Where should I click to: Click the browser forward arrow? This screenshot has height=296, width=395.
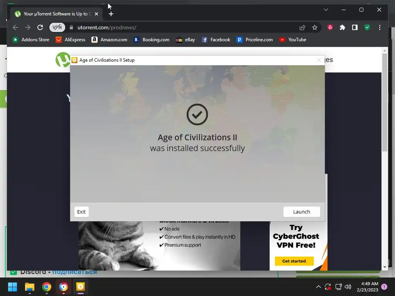pyautogui.click(x=28, y=27)
